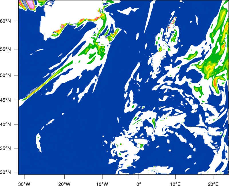Click the 40°N latitude label
The image size is (229, 186).
(x=5, y=124)
